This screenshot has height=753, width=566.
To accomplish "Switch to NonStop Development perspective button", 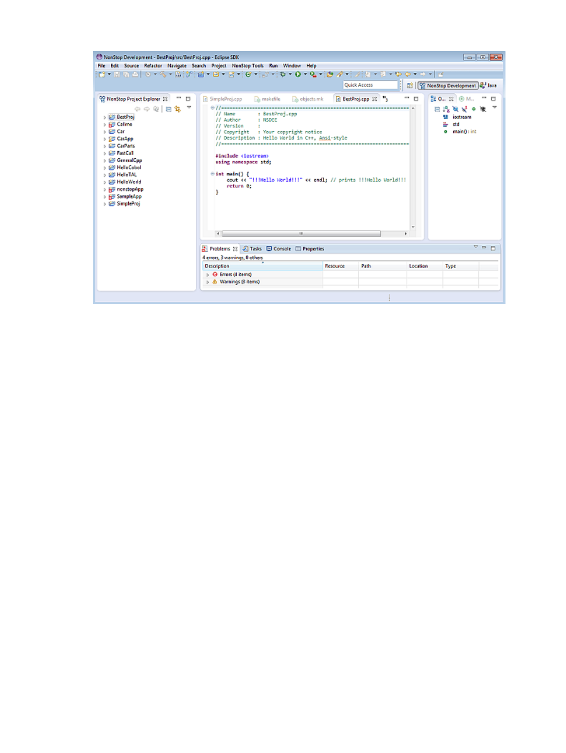I will tap(448, 85).
